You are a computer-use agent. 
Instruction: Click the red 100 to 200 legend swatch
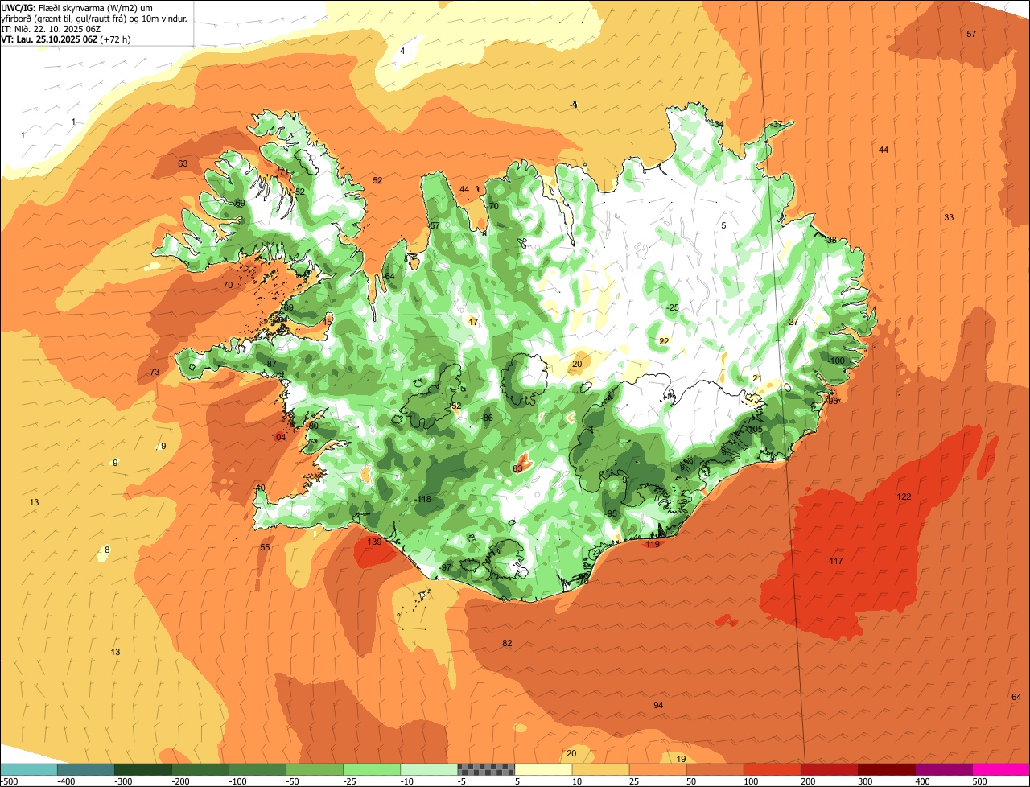coord(772,769)
